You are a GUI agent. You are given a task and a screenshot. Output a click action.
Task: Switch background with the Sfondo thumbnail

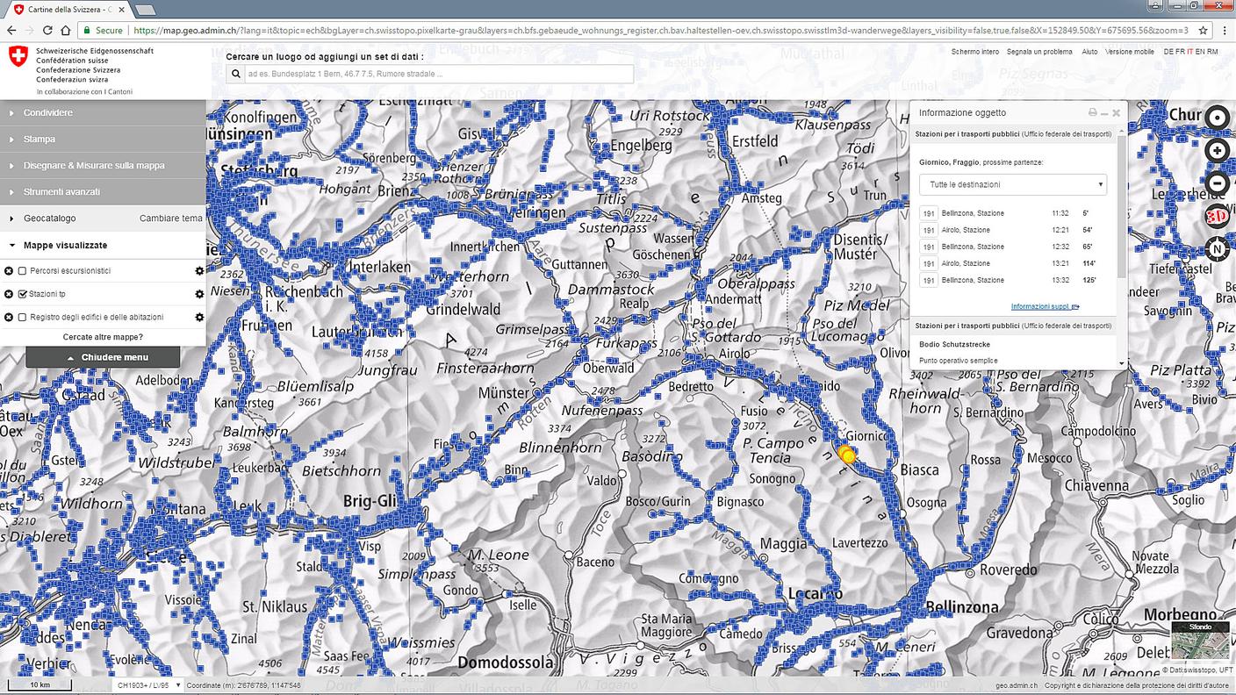click(x=1200, y=640)
